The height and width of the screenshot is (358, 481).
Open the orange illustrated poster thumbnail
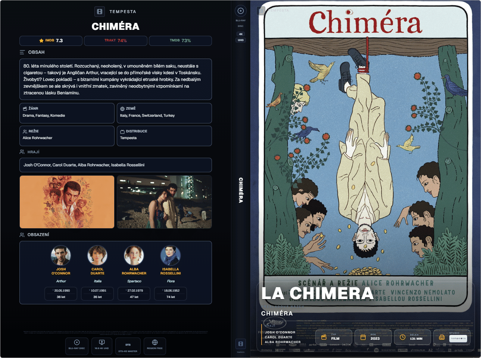pos(67,202)
